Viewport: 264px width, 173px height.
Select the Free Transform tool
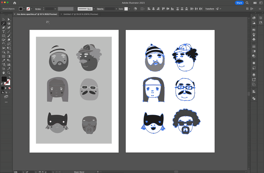[x=9, y=48]
